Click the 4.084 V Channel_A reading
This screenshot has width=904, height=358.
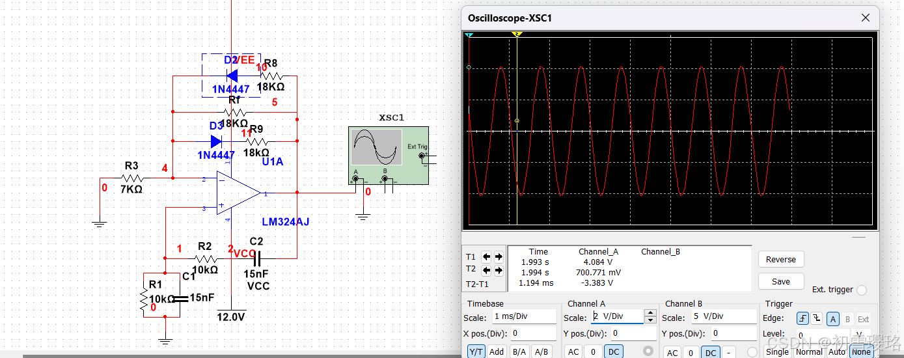coord(598,262)
